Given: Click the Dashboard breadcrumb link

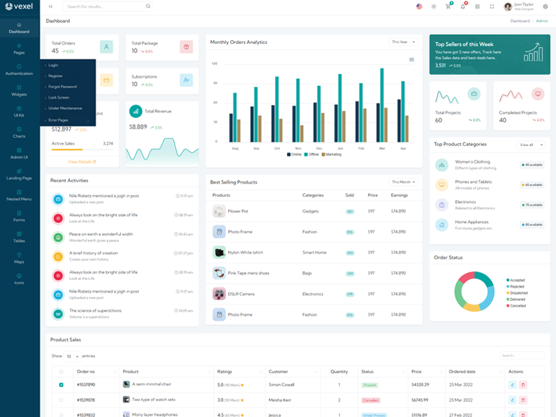Looking at the screenshot, I should (x=519, y=21).
